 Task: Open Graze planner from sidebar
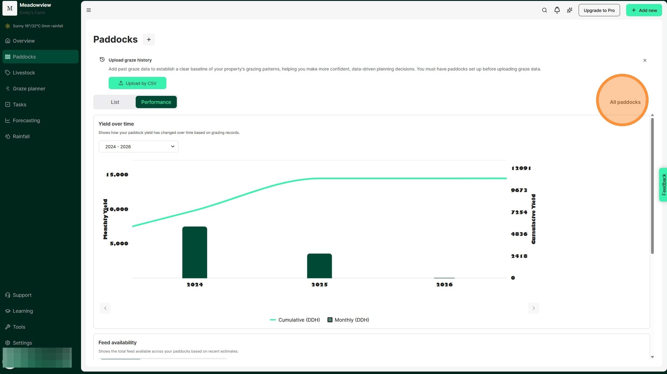click(29, 89)
